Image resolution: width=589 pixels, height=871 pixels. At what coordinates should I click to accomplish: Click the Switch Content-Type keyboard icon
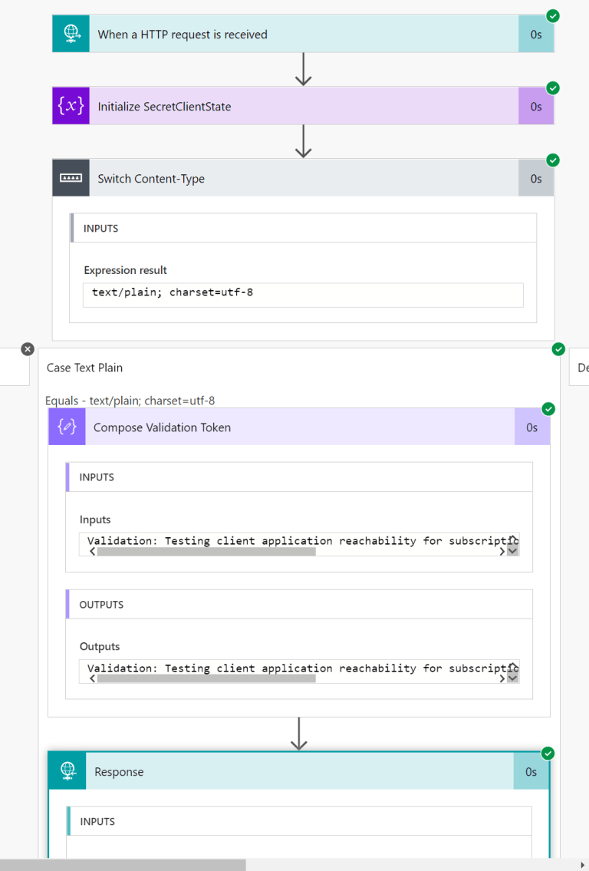[71, 177]
